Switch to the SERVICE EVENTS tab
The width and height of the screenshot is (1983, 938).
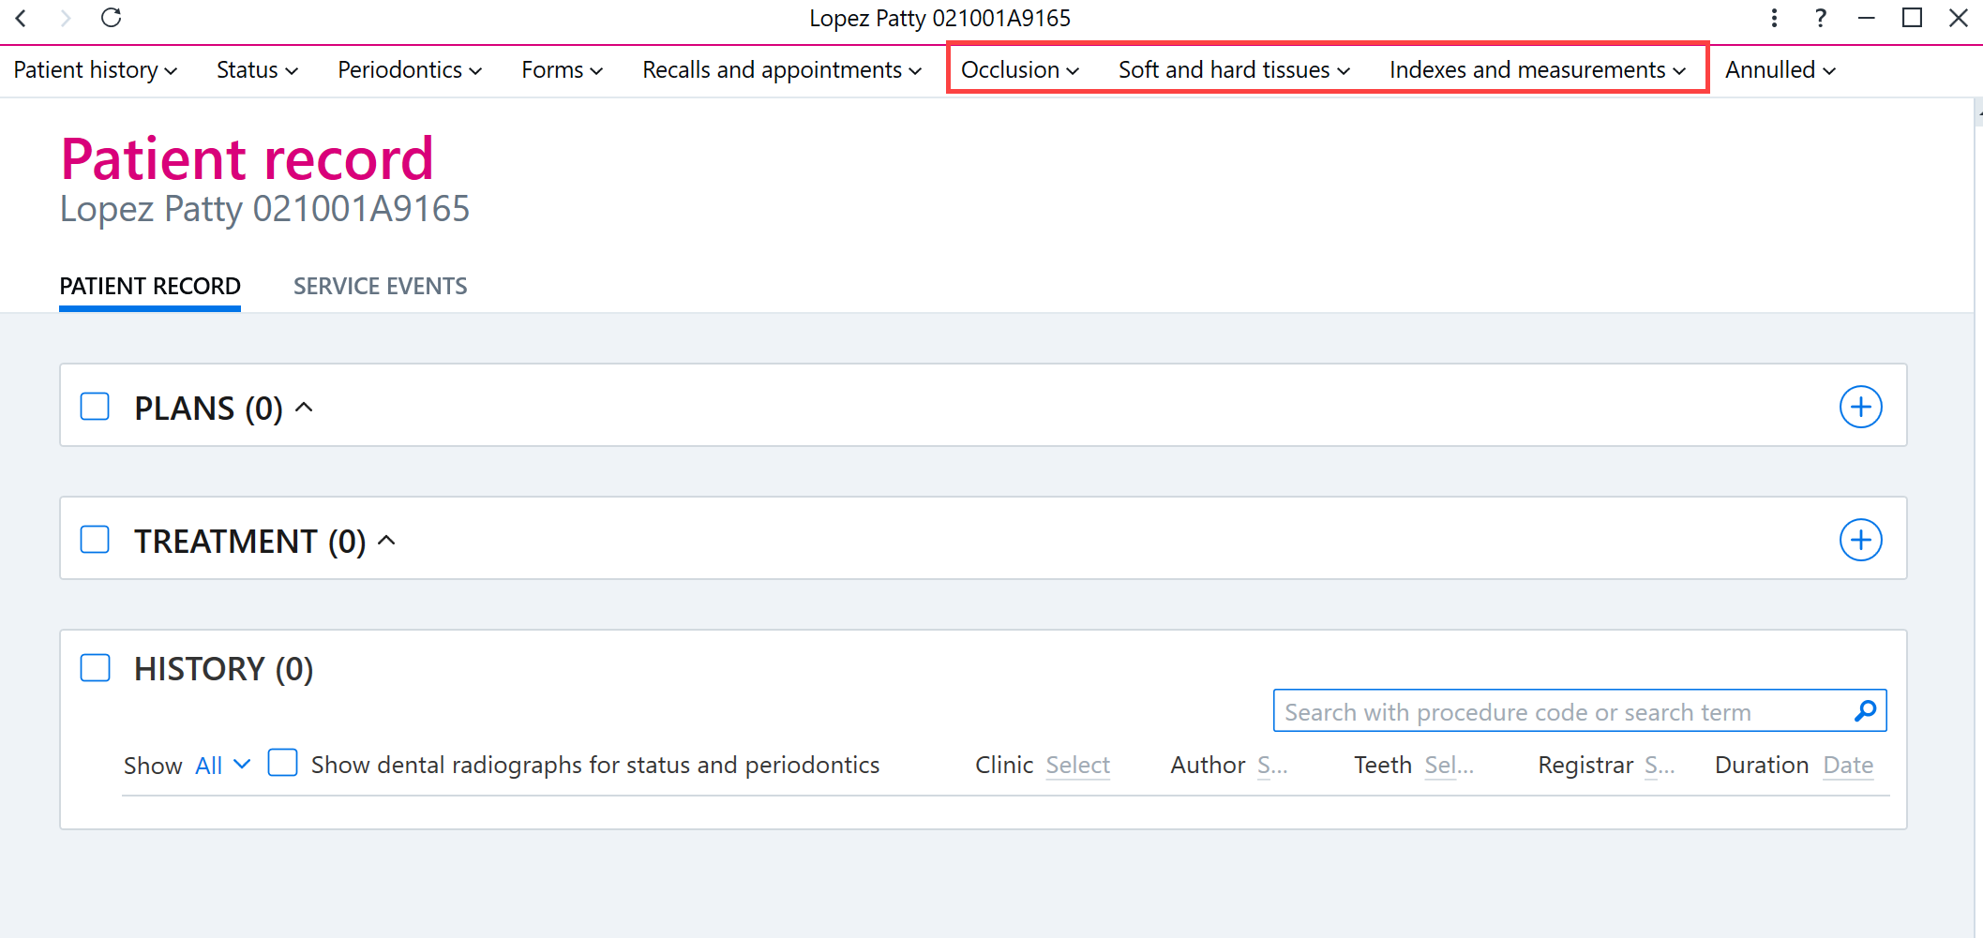tap(380, 287)
